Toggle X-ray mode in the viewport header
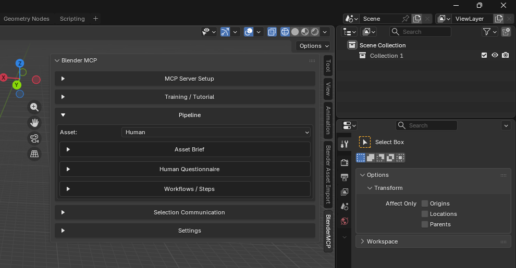516x268 pixels. coord(272,32)
